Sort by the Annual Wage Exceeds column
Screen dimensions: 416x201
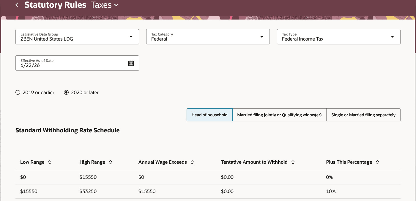pos(192,162)
